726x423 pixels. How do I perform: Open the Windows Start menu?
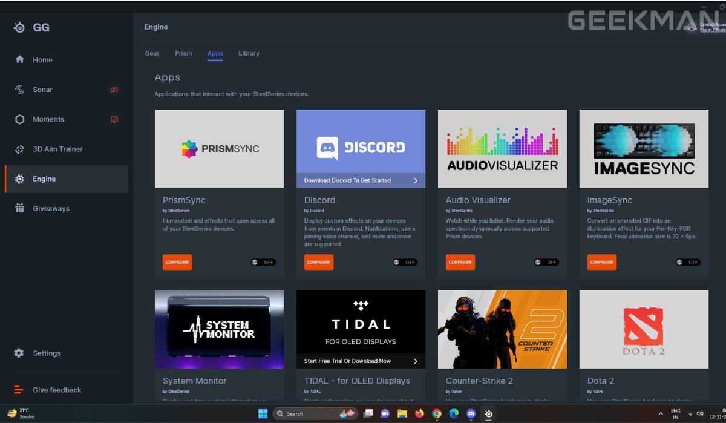(x=263, y=414)
